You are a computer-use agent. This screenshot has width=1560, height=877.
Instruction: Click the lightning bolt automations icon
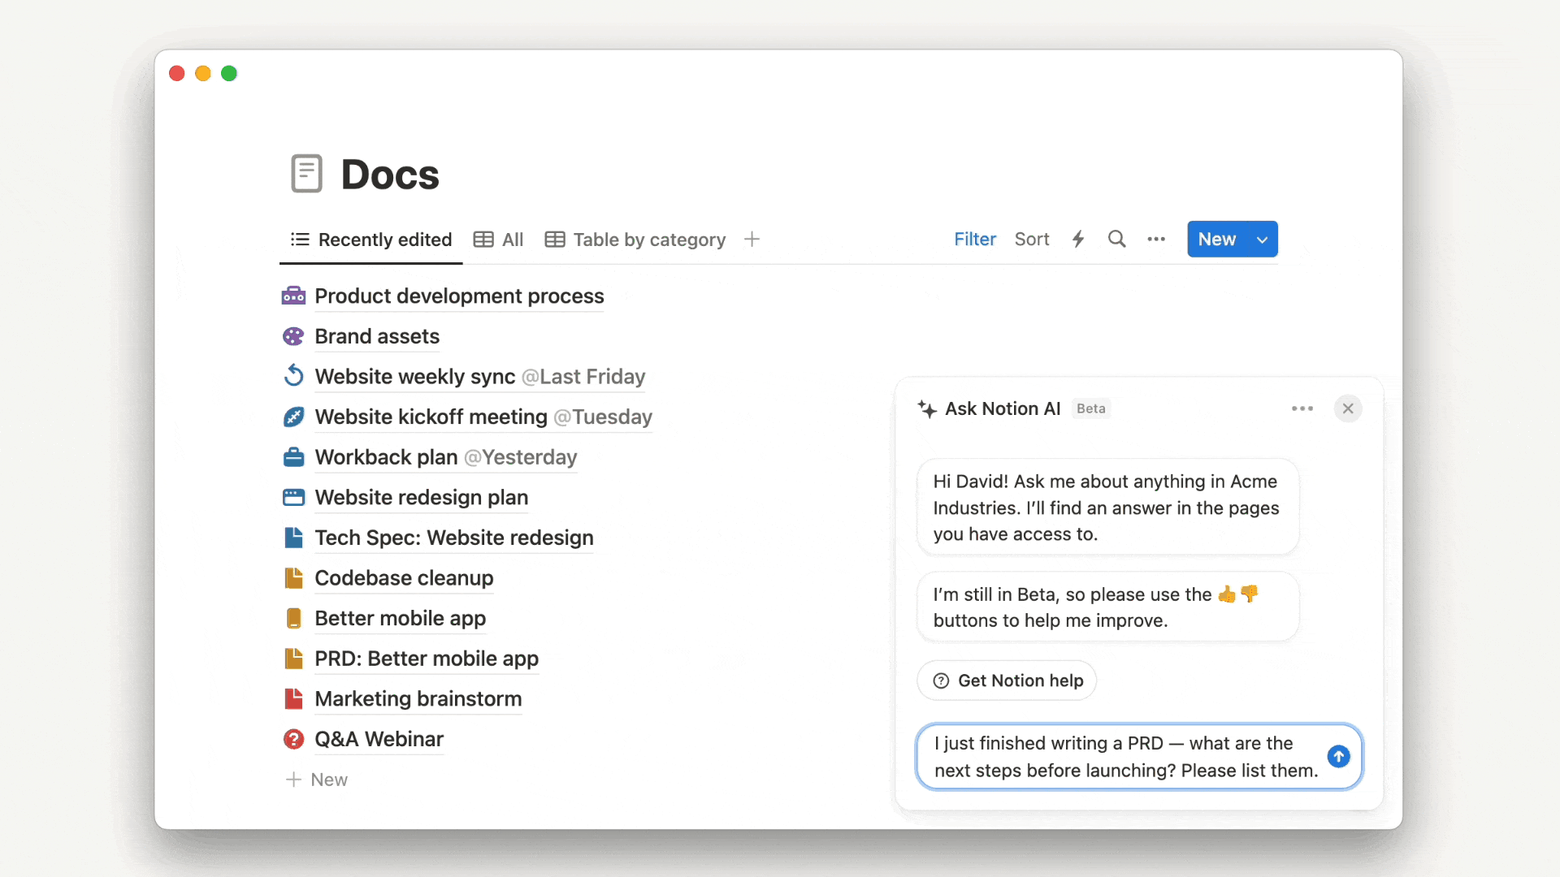pos(1078,240)
